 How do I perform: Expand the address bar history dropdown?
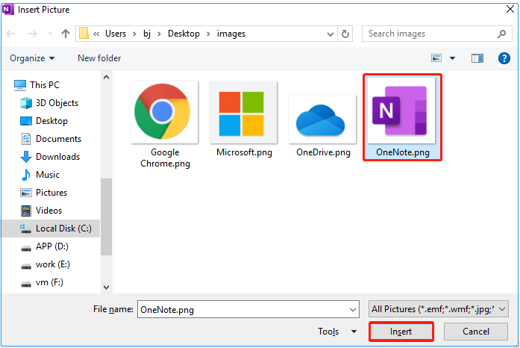(x=331, y=34)
